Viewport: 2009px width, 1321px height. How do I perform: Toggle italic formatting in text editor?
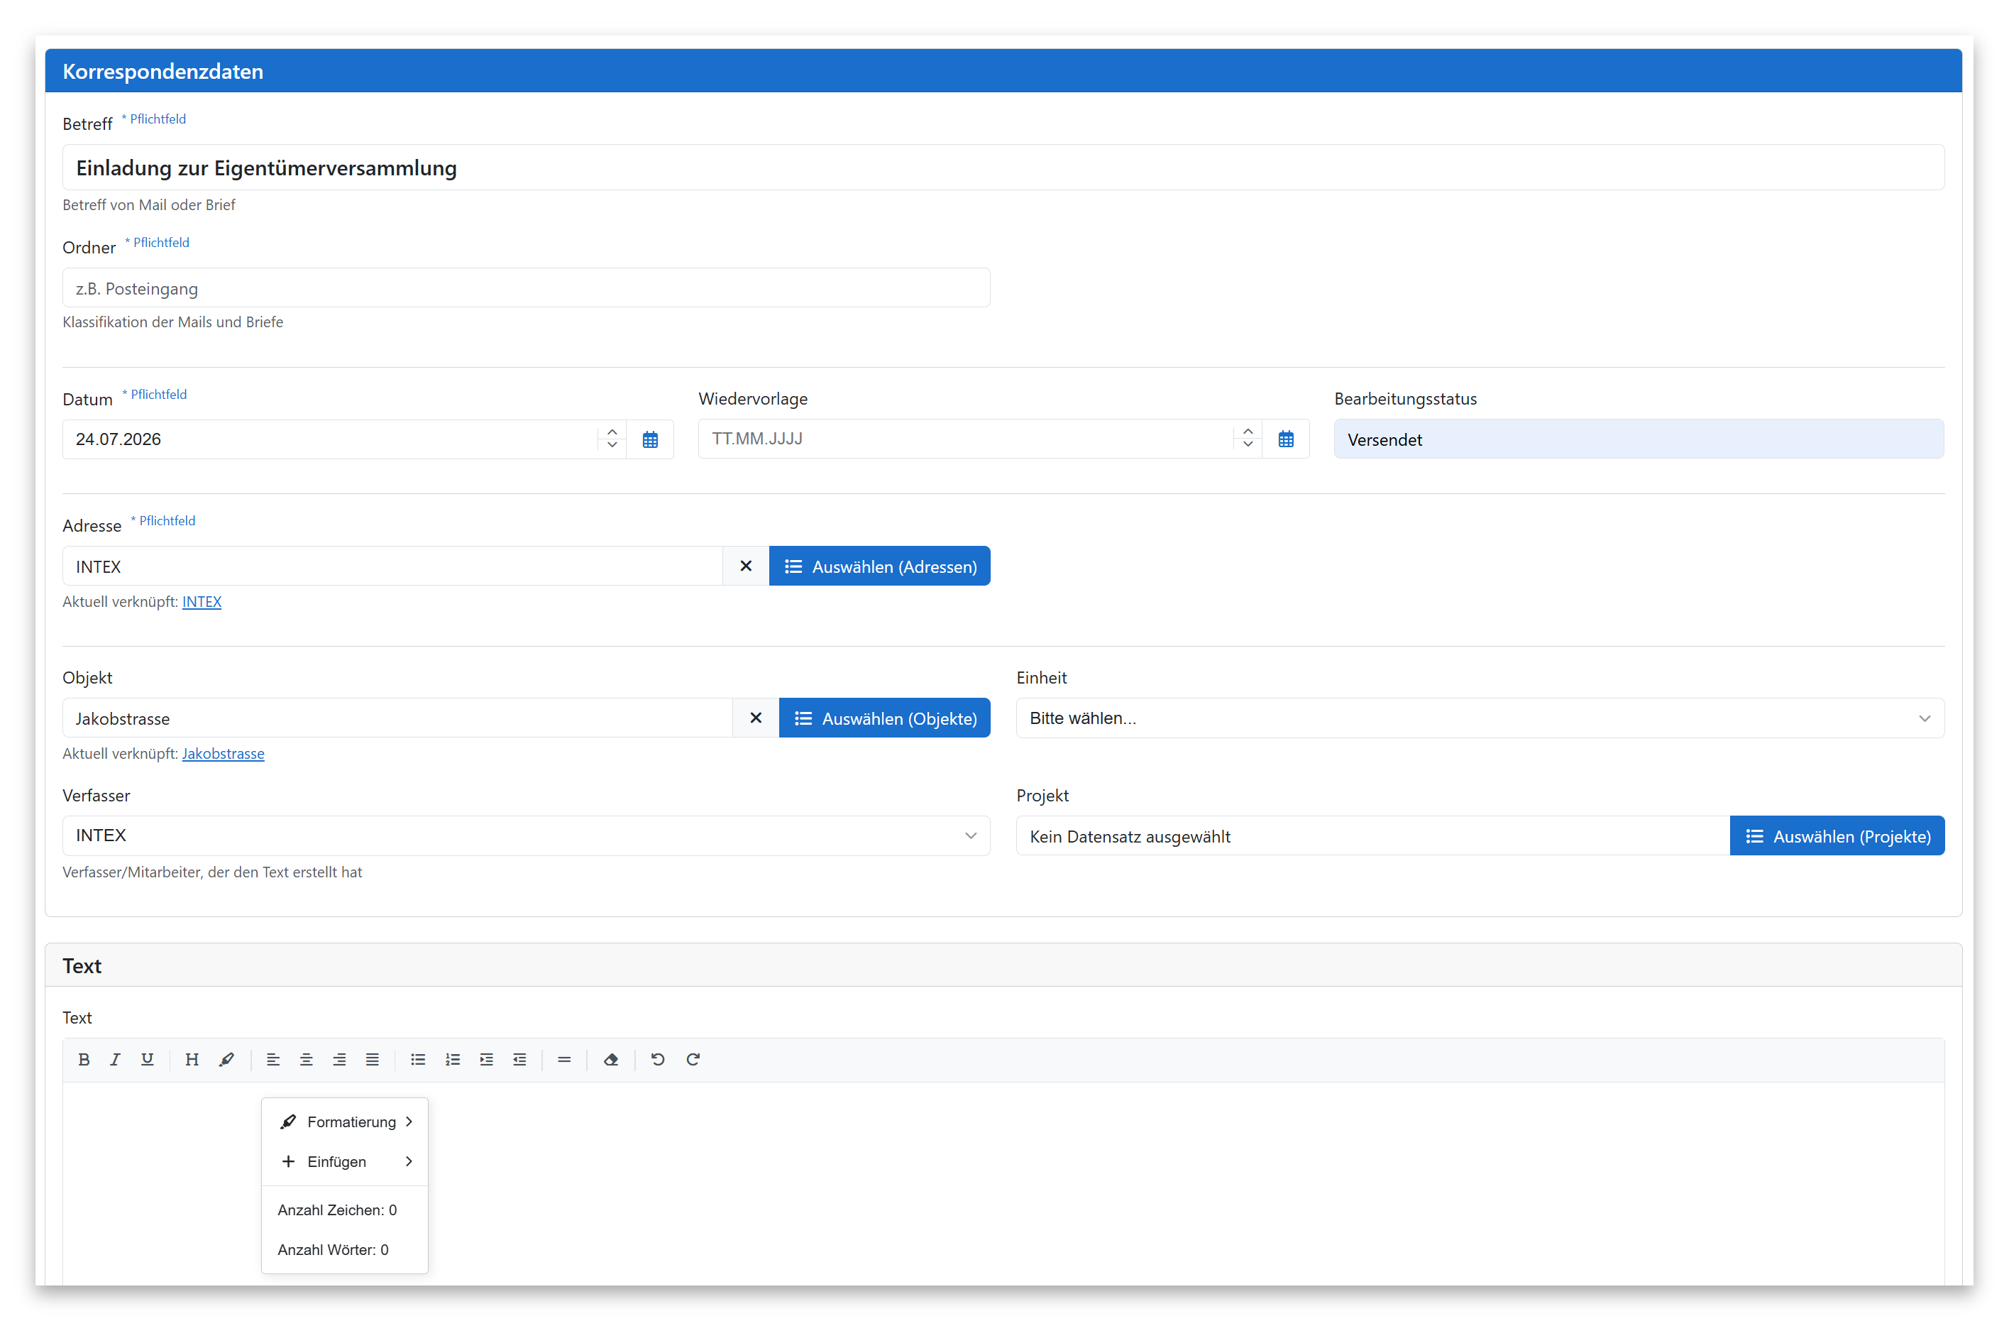pyautogui.click(x=115, y=1059)
